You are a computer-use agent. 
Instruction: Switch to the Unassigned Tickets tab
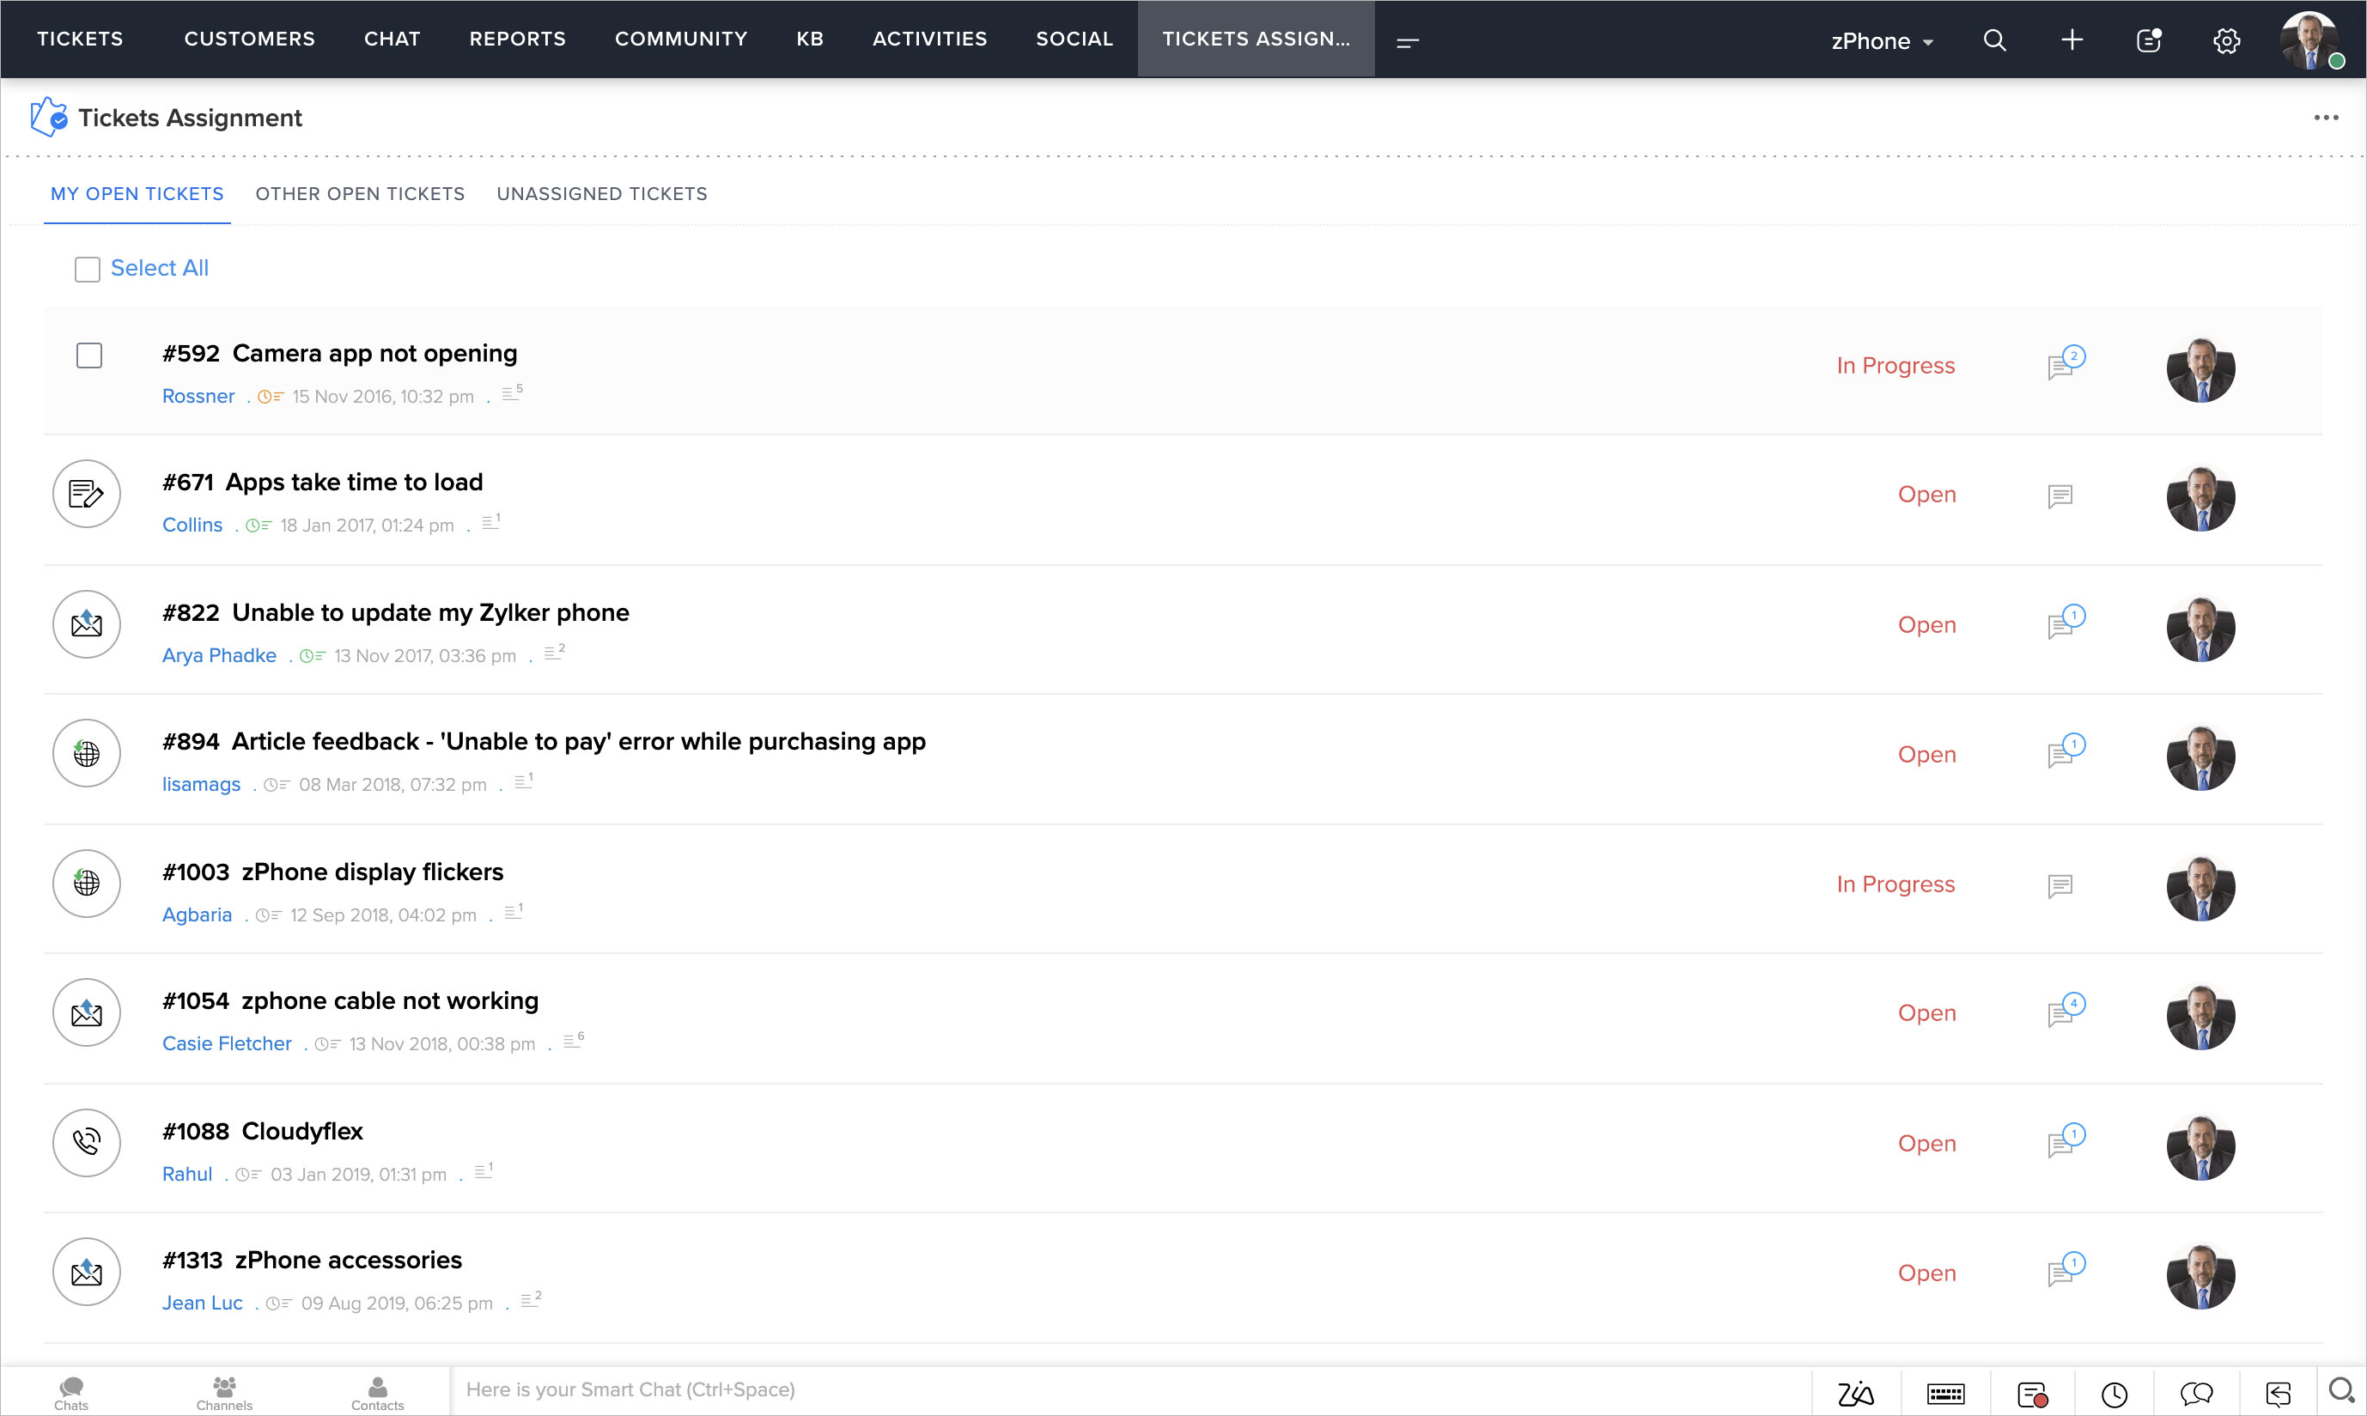click(x=602, y=194)
